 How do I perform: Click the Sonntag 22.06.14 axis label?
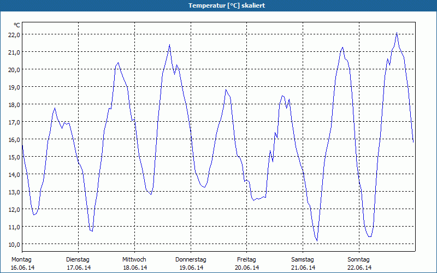[359, 264]
